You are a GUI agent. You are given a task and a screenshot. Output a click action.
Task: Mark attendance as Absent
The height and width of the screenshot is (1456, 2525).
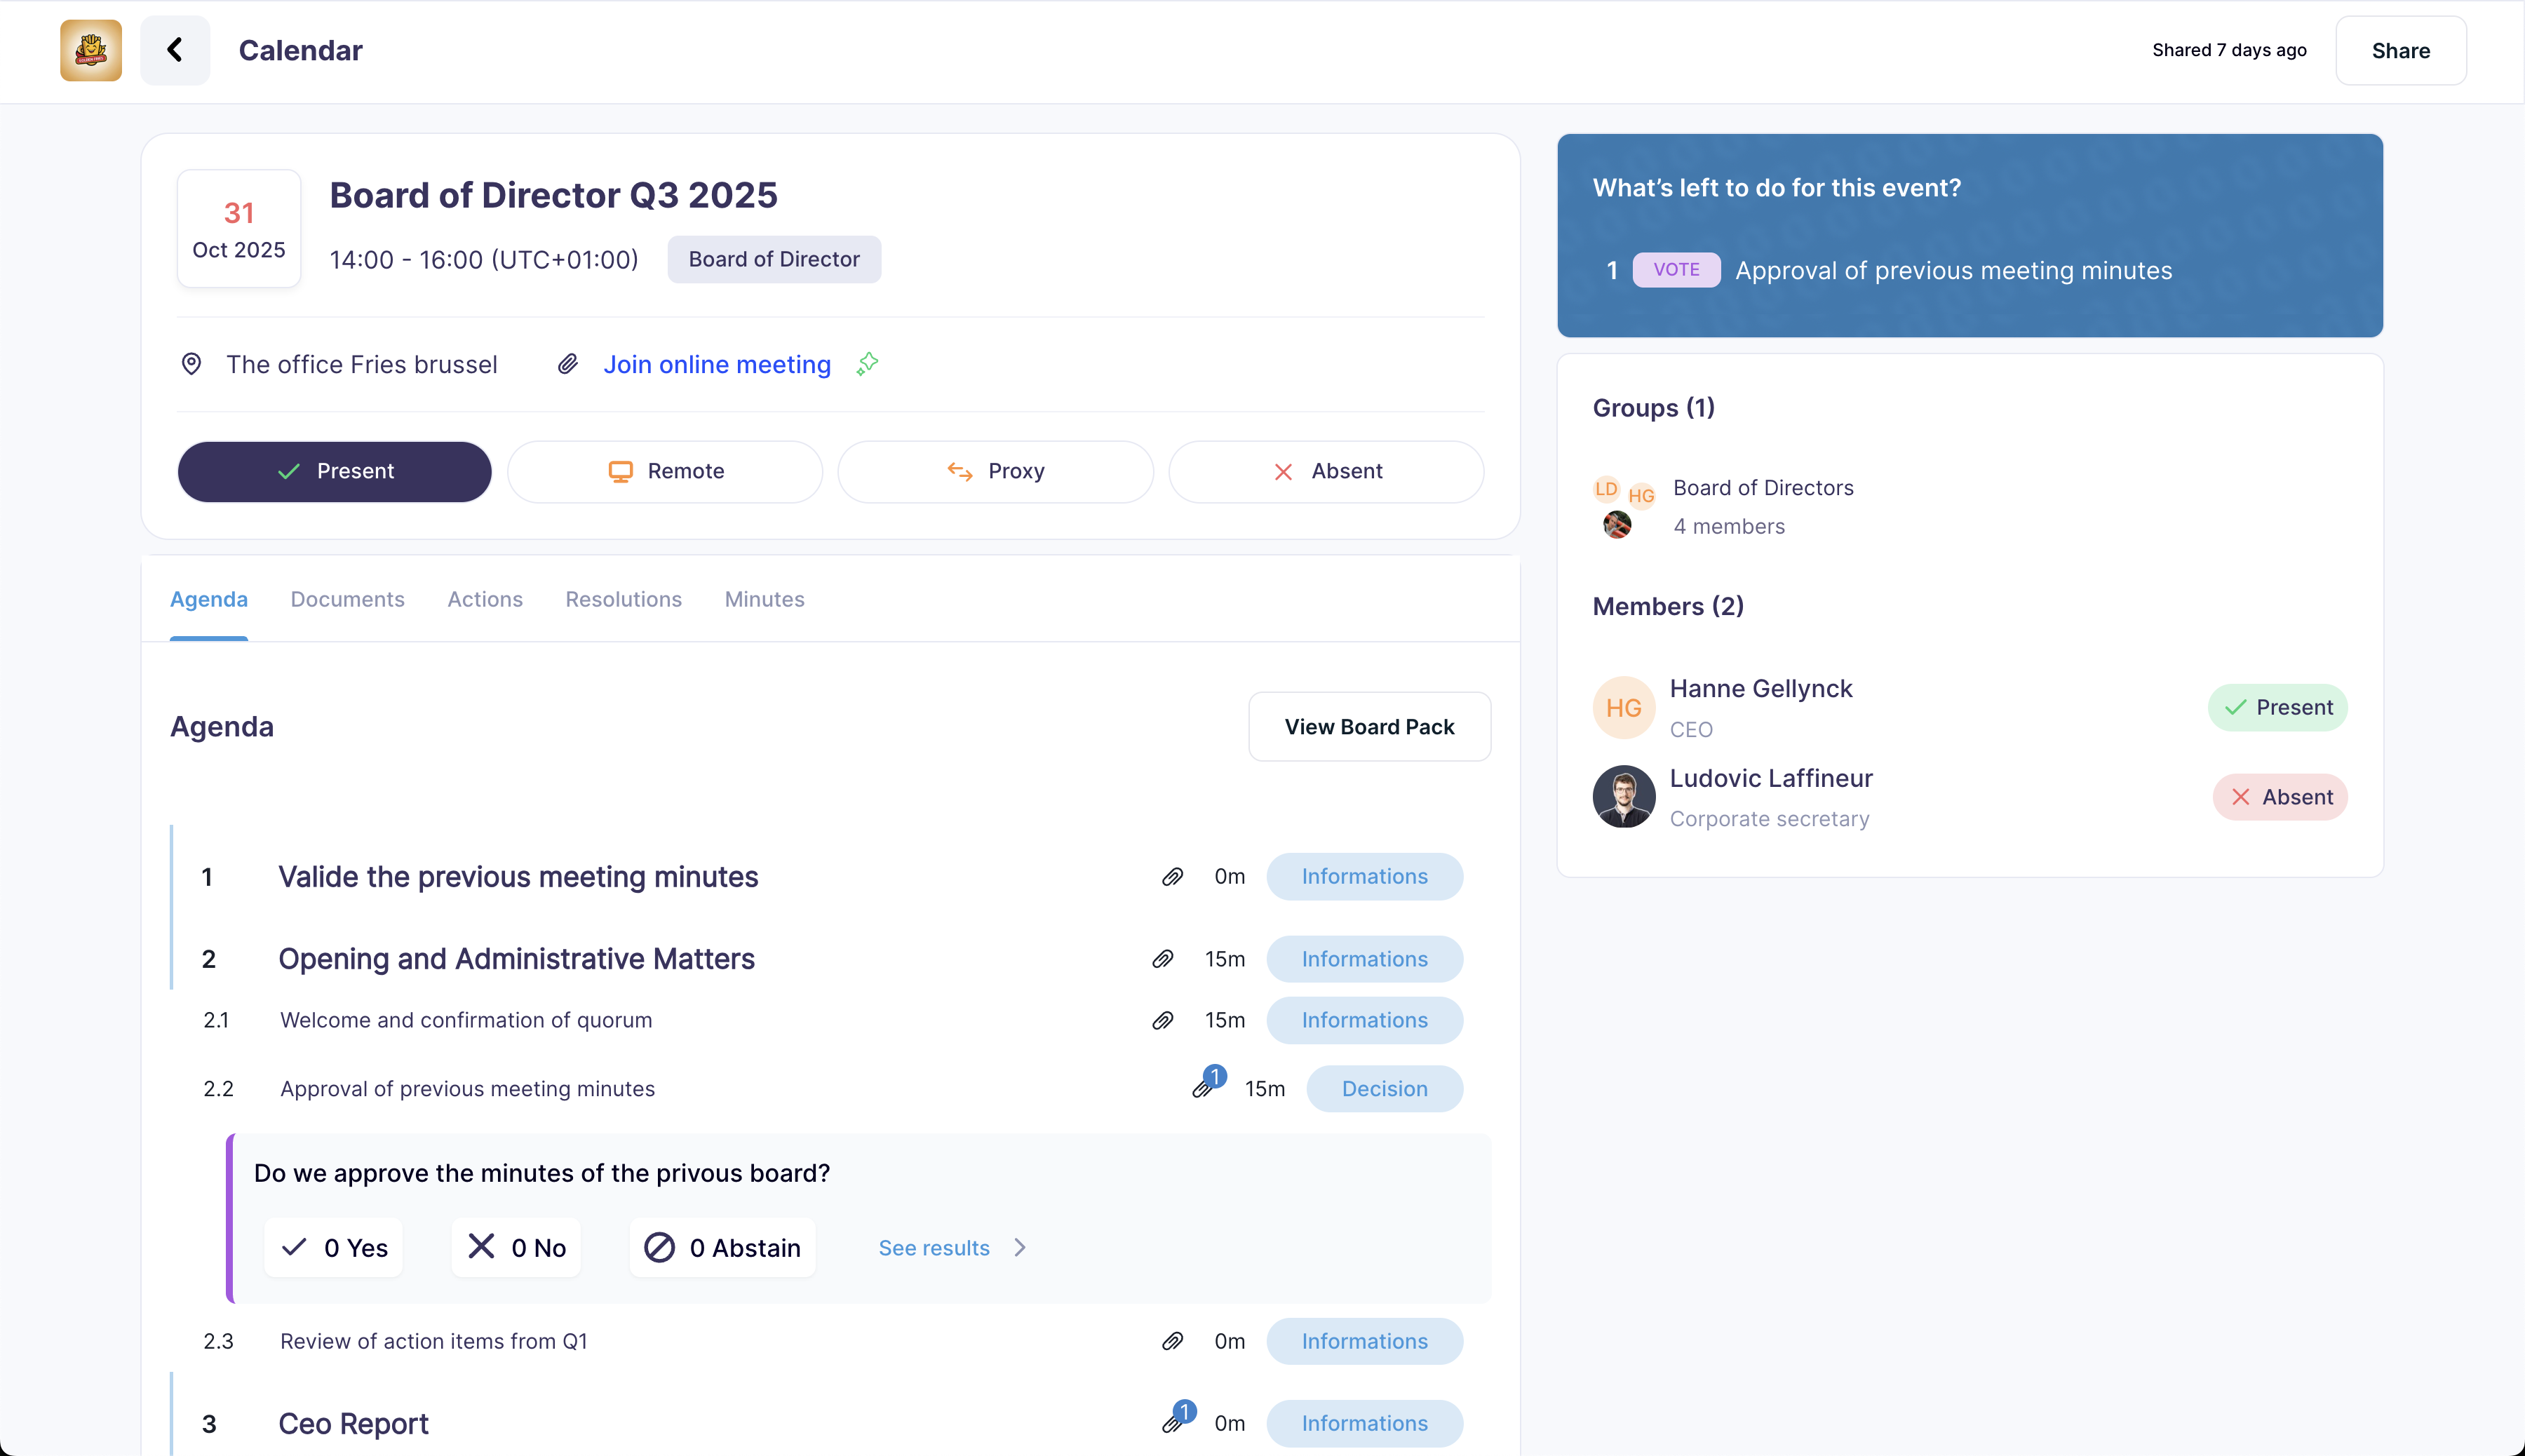(x=1325, y=471)
